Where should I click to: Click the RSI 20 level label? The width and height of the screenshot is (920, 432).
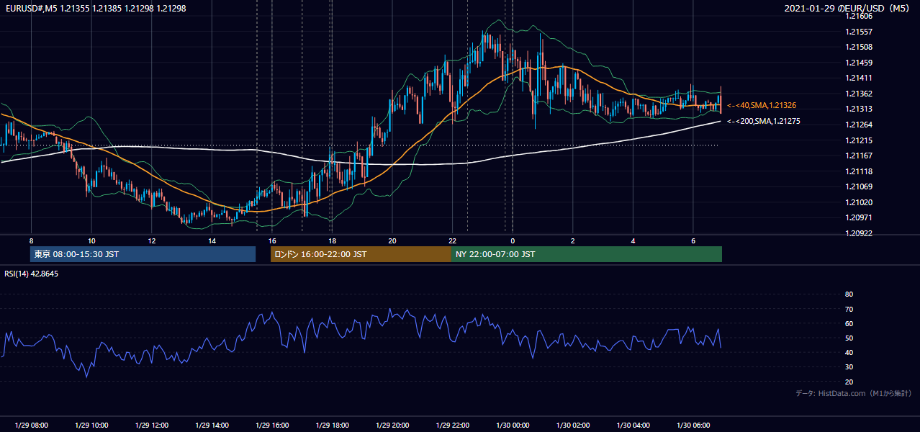coord(849,382)
